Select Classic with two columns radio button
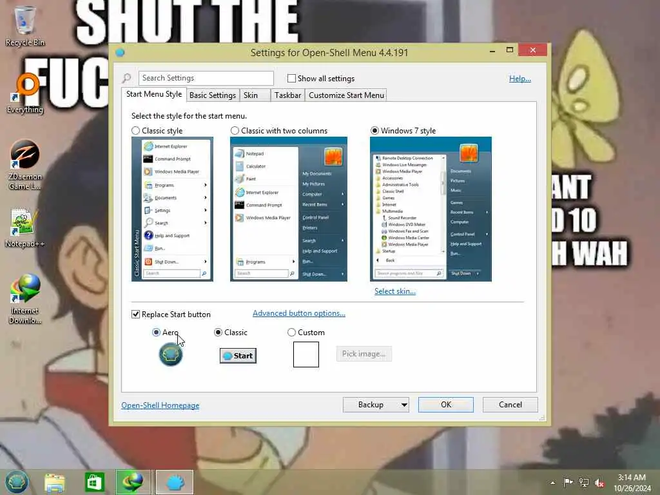Screen dimensions: 660x495 click(235, 130)
